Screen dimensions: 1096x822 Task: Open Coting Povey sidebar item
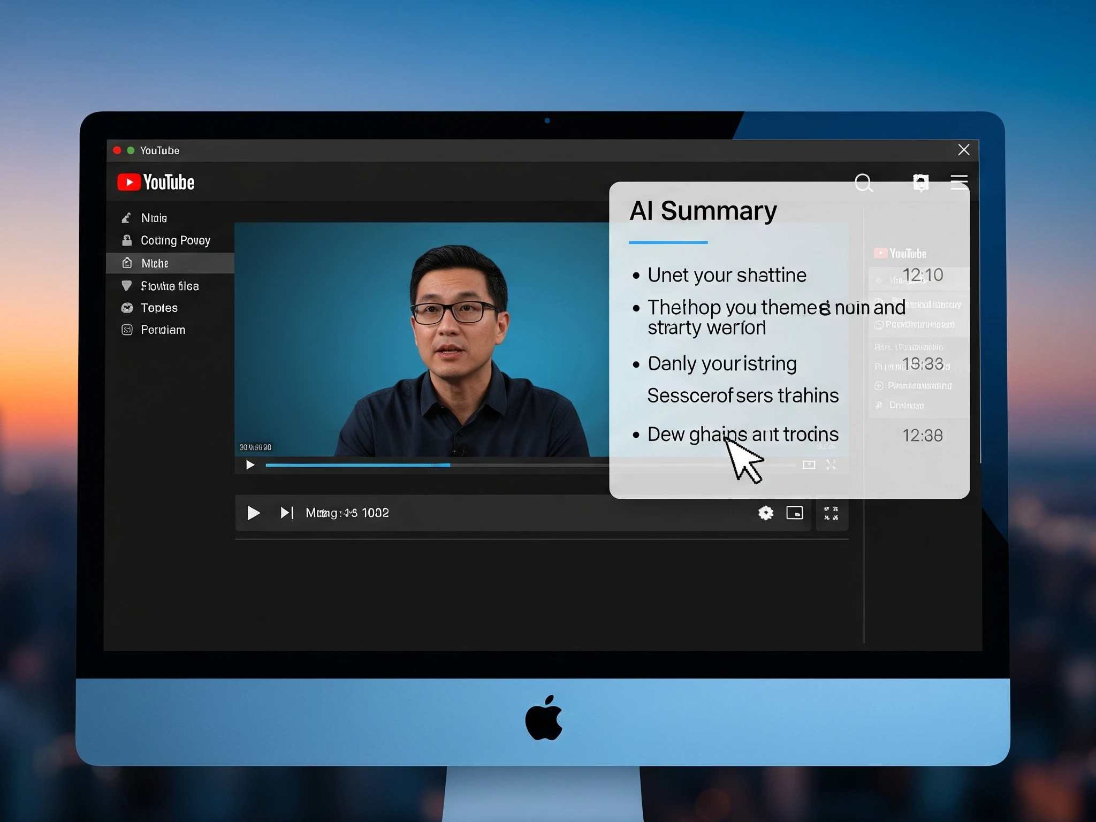coord(175,240)
